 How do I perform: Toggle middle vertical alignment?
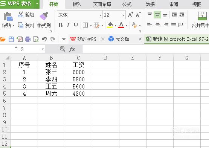(157, 15)
